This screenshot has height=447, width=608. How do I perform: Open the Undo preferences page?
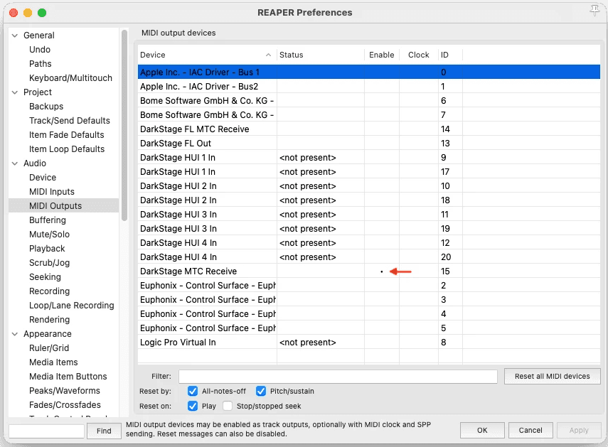40,50
